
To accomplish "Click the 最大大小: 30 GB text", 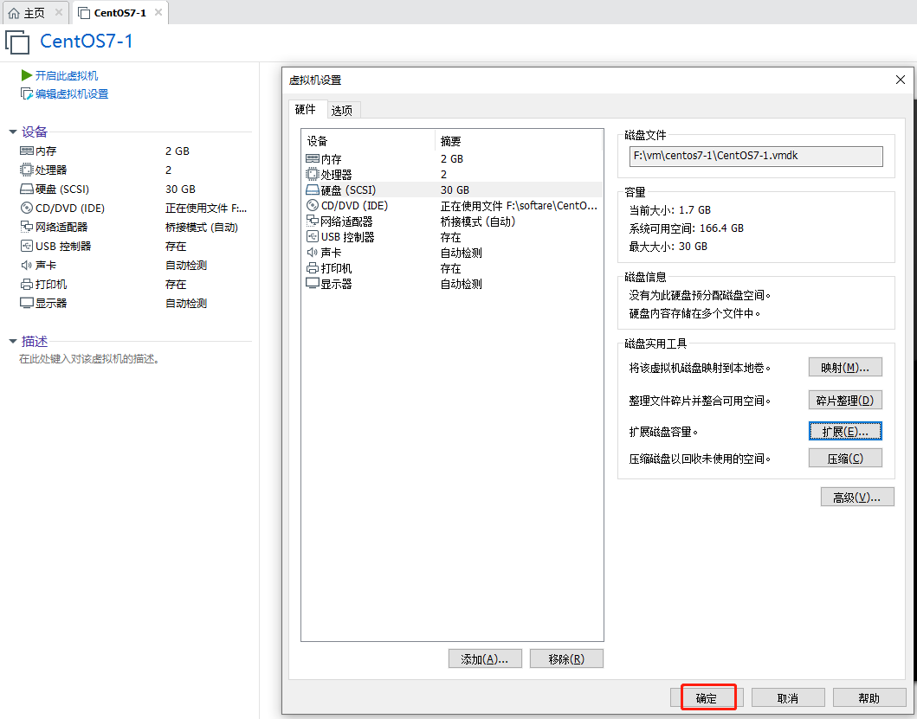I will pos(668,247).
